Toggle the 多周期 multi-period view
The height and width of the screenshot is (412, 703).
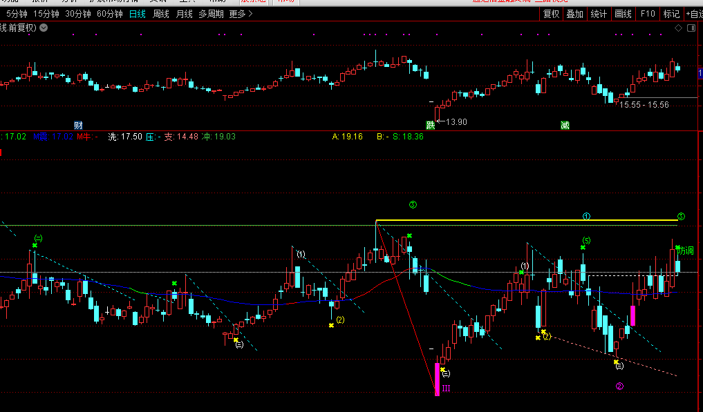tap(211, 14)
